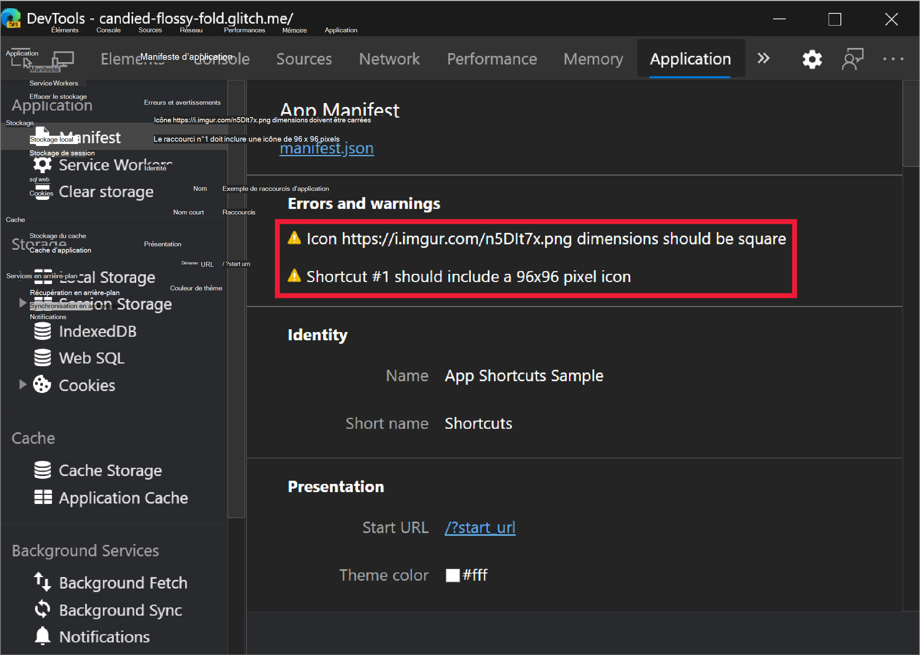Switch to the Memory tab
This screenshot has height=655, width=920.
point(593,59)
